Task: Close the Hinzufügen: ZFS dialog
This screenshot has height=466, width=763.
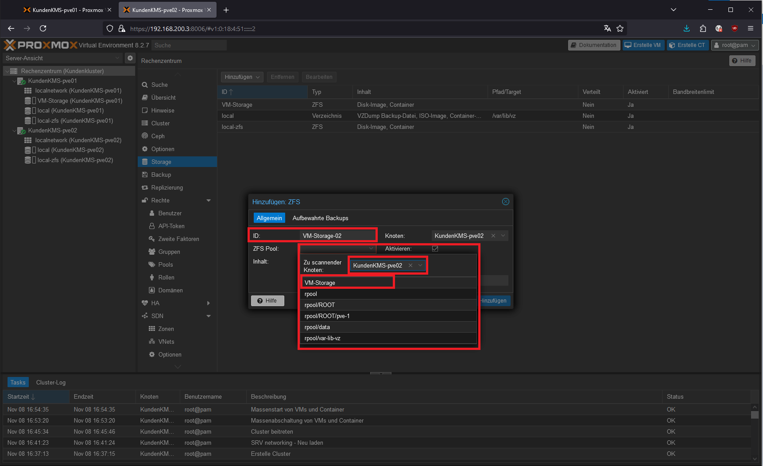Action: coord(505,202)
